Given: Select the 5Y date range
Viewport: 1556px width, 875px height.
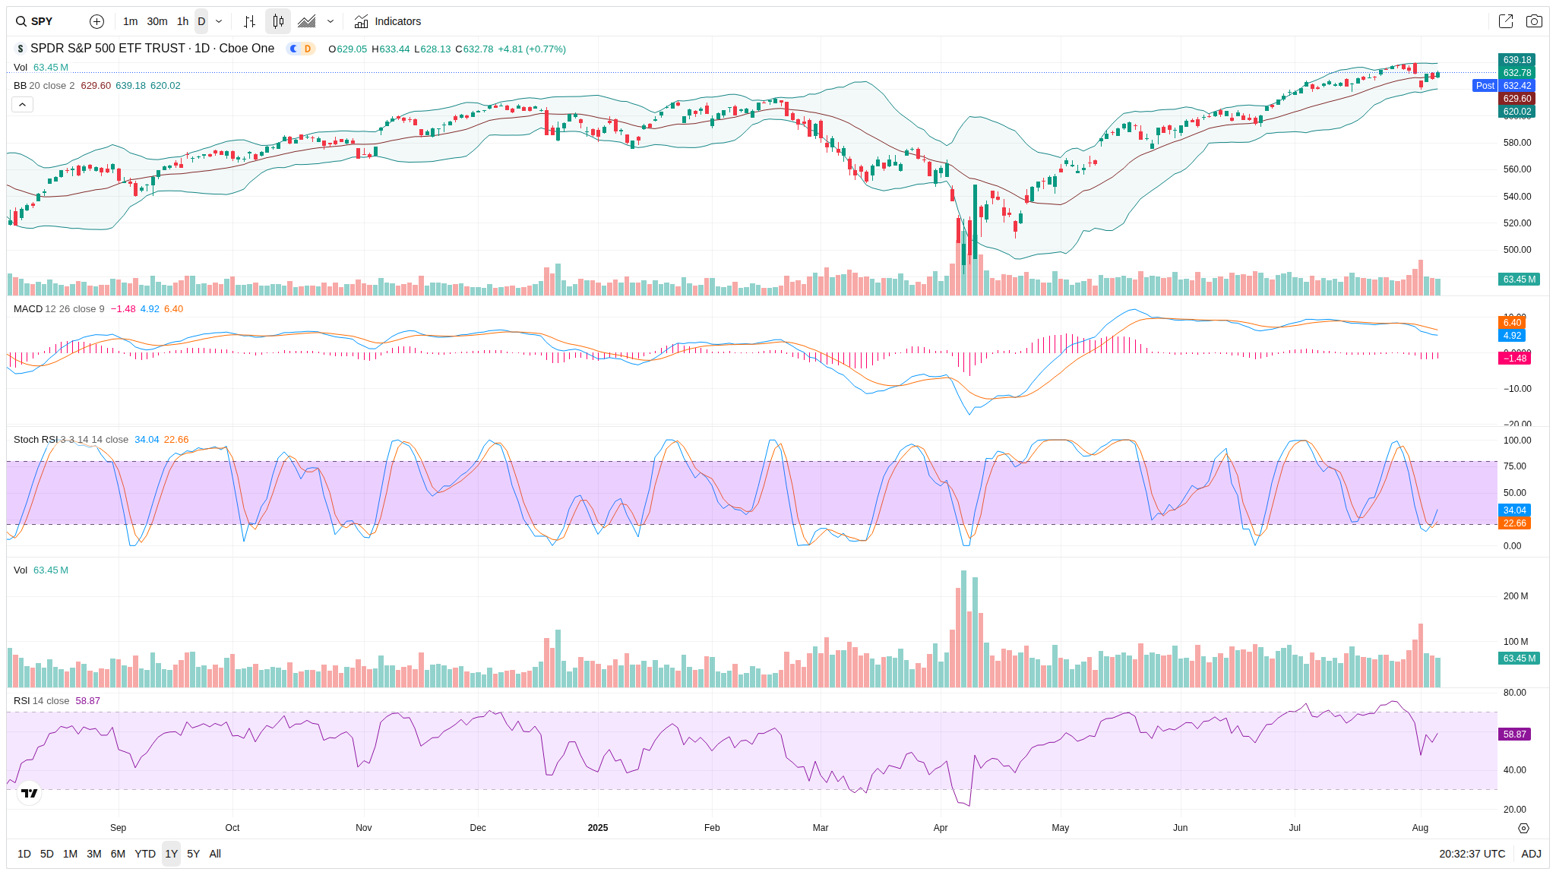Looking at the screenshot, I should click(194, 854).
